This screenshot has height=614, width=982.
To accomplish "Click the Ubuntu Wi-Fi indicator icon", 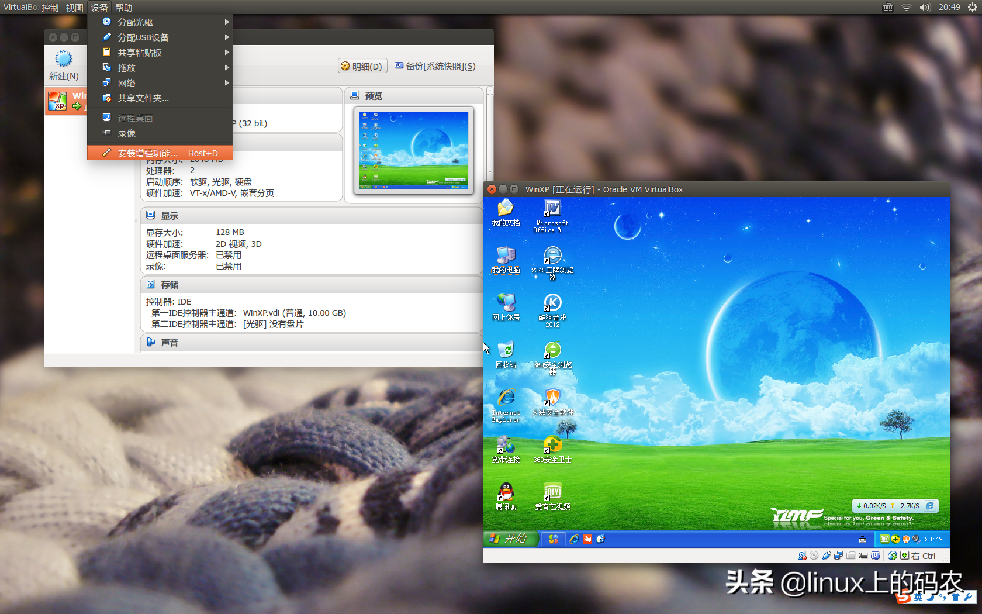I will (906, 7).
